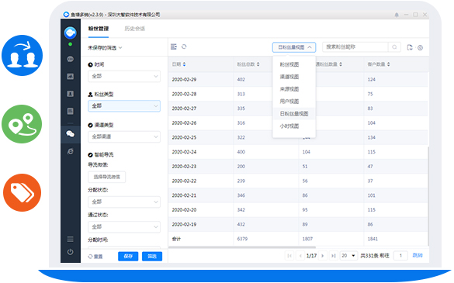Click the orange tags circle icon

pos(22,193)
